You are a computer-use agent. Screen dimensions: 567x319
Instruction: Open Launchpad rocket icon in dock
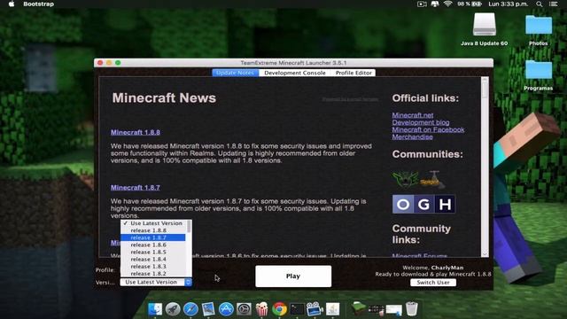[173, 309]
